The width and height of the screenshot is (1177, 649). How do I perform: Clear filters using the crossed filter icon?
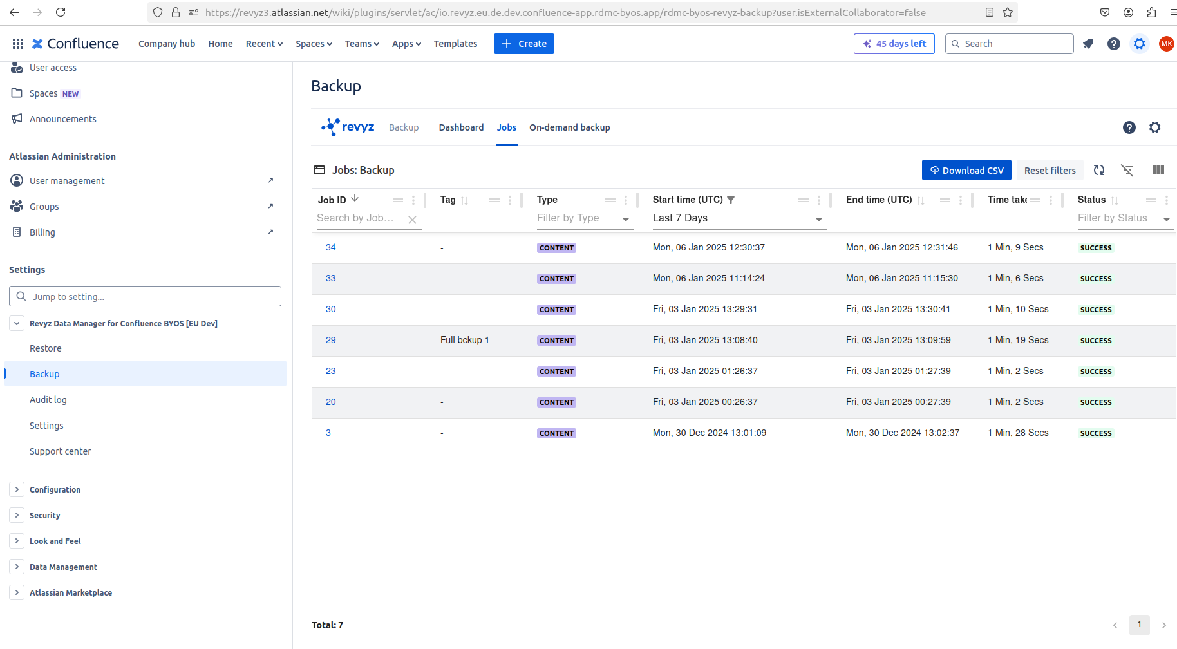[1127, 170]
